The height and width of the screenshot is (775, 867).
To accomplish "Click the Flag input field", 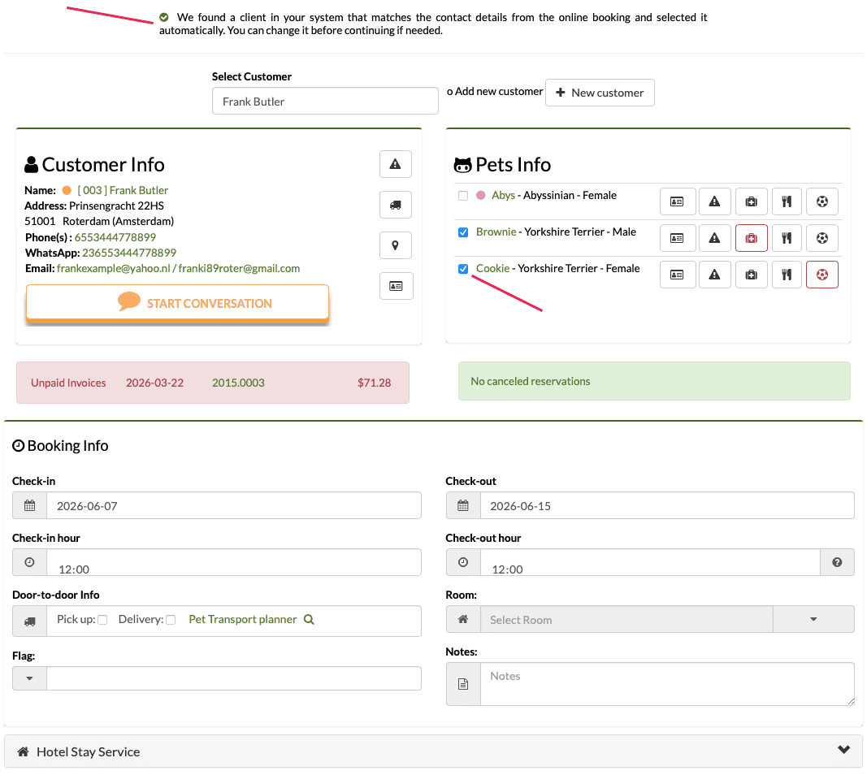I will click(x=234, y=678).
